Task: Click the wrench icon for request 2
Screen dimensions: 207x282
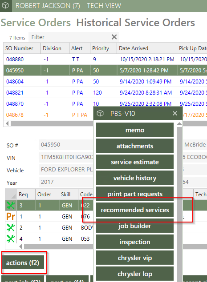Action: tap(11, 227)
